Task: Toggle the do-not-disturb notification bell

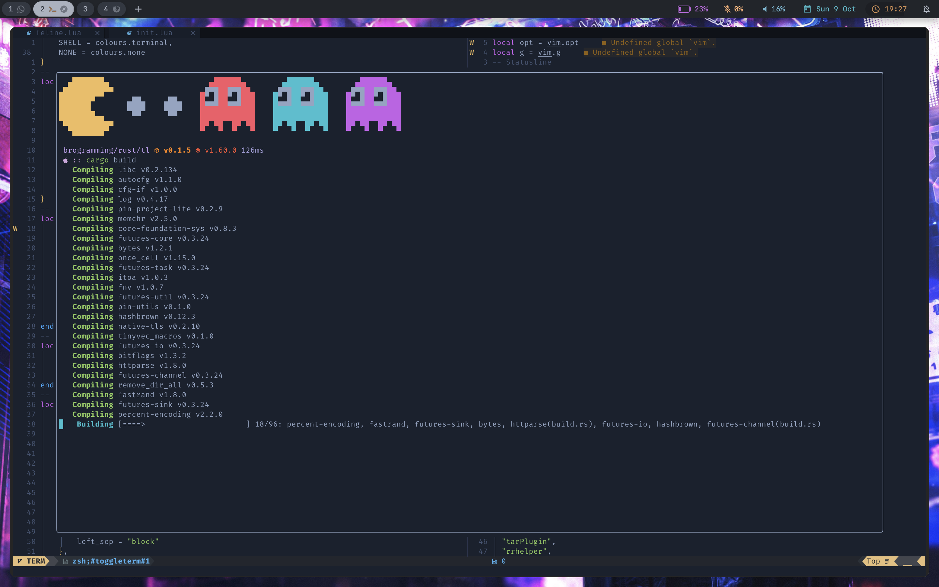Action: click(x=927, y=9)
